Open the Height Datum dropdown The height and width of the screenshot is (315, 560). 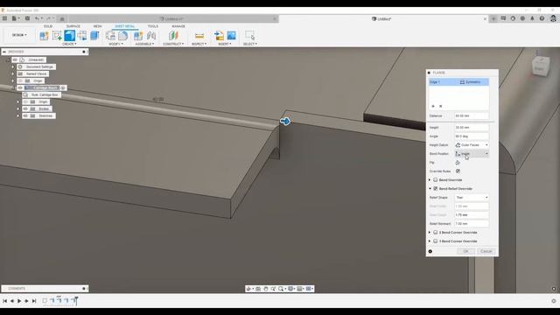(x=472, y=145)
